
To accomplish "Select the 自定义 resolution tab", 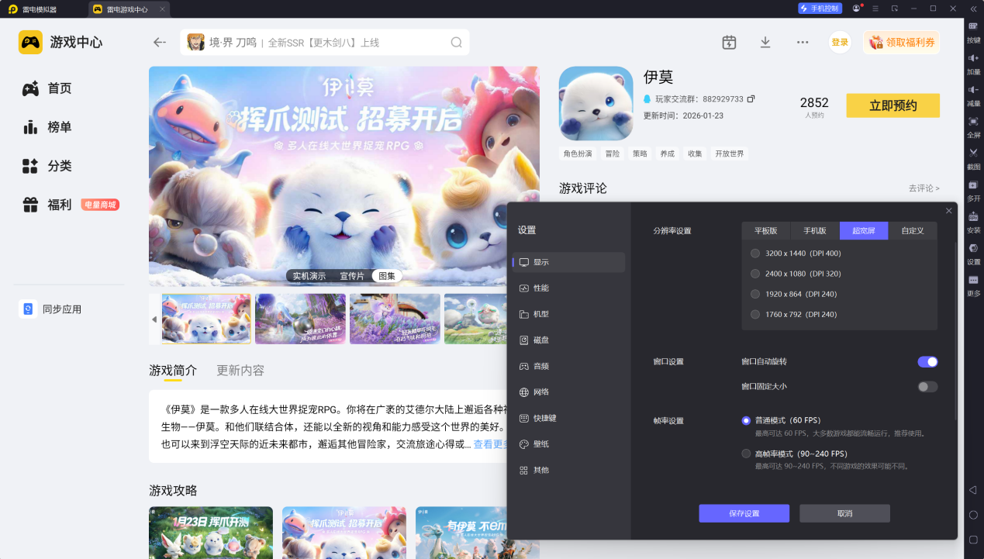I will [x=912, y=231].
